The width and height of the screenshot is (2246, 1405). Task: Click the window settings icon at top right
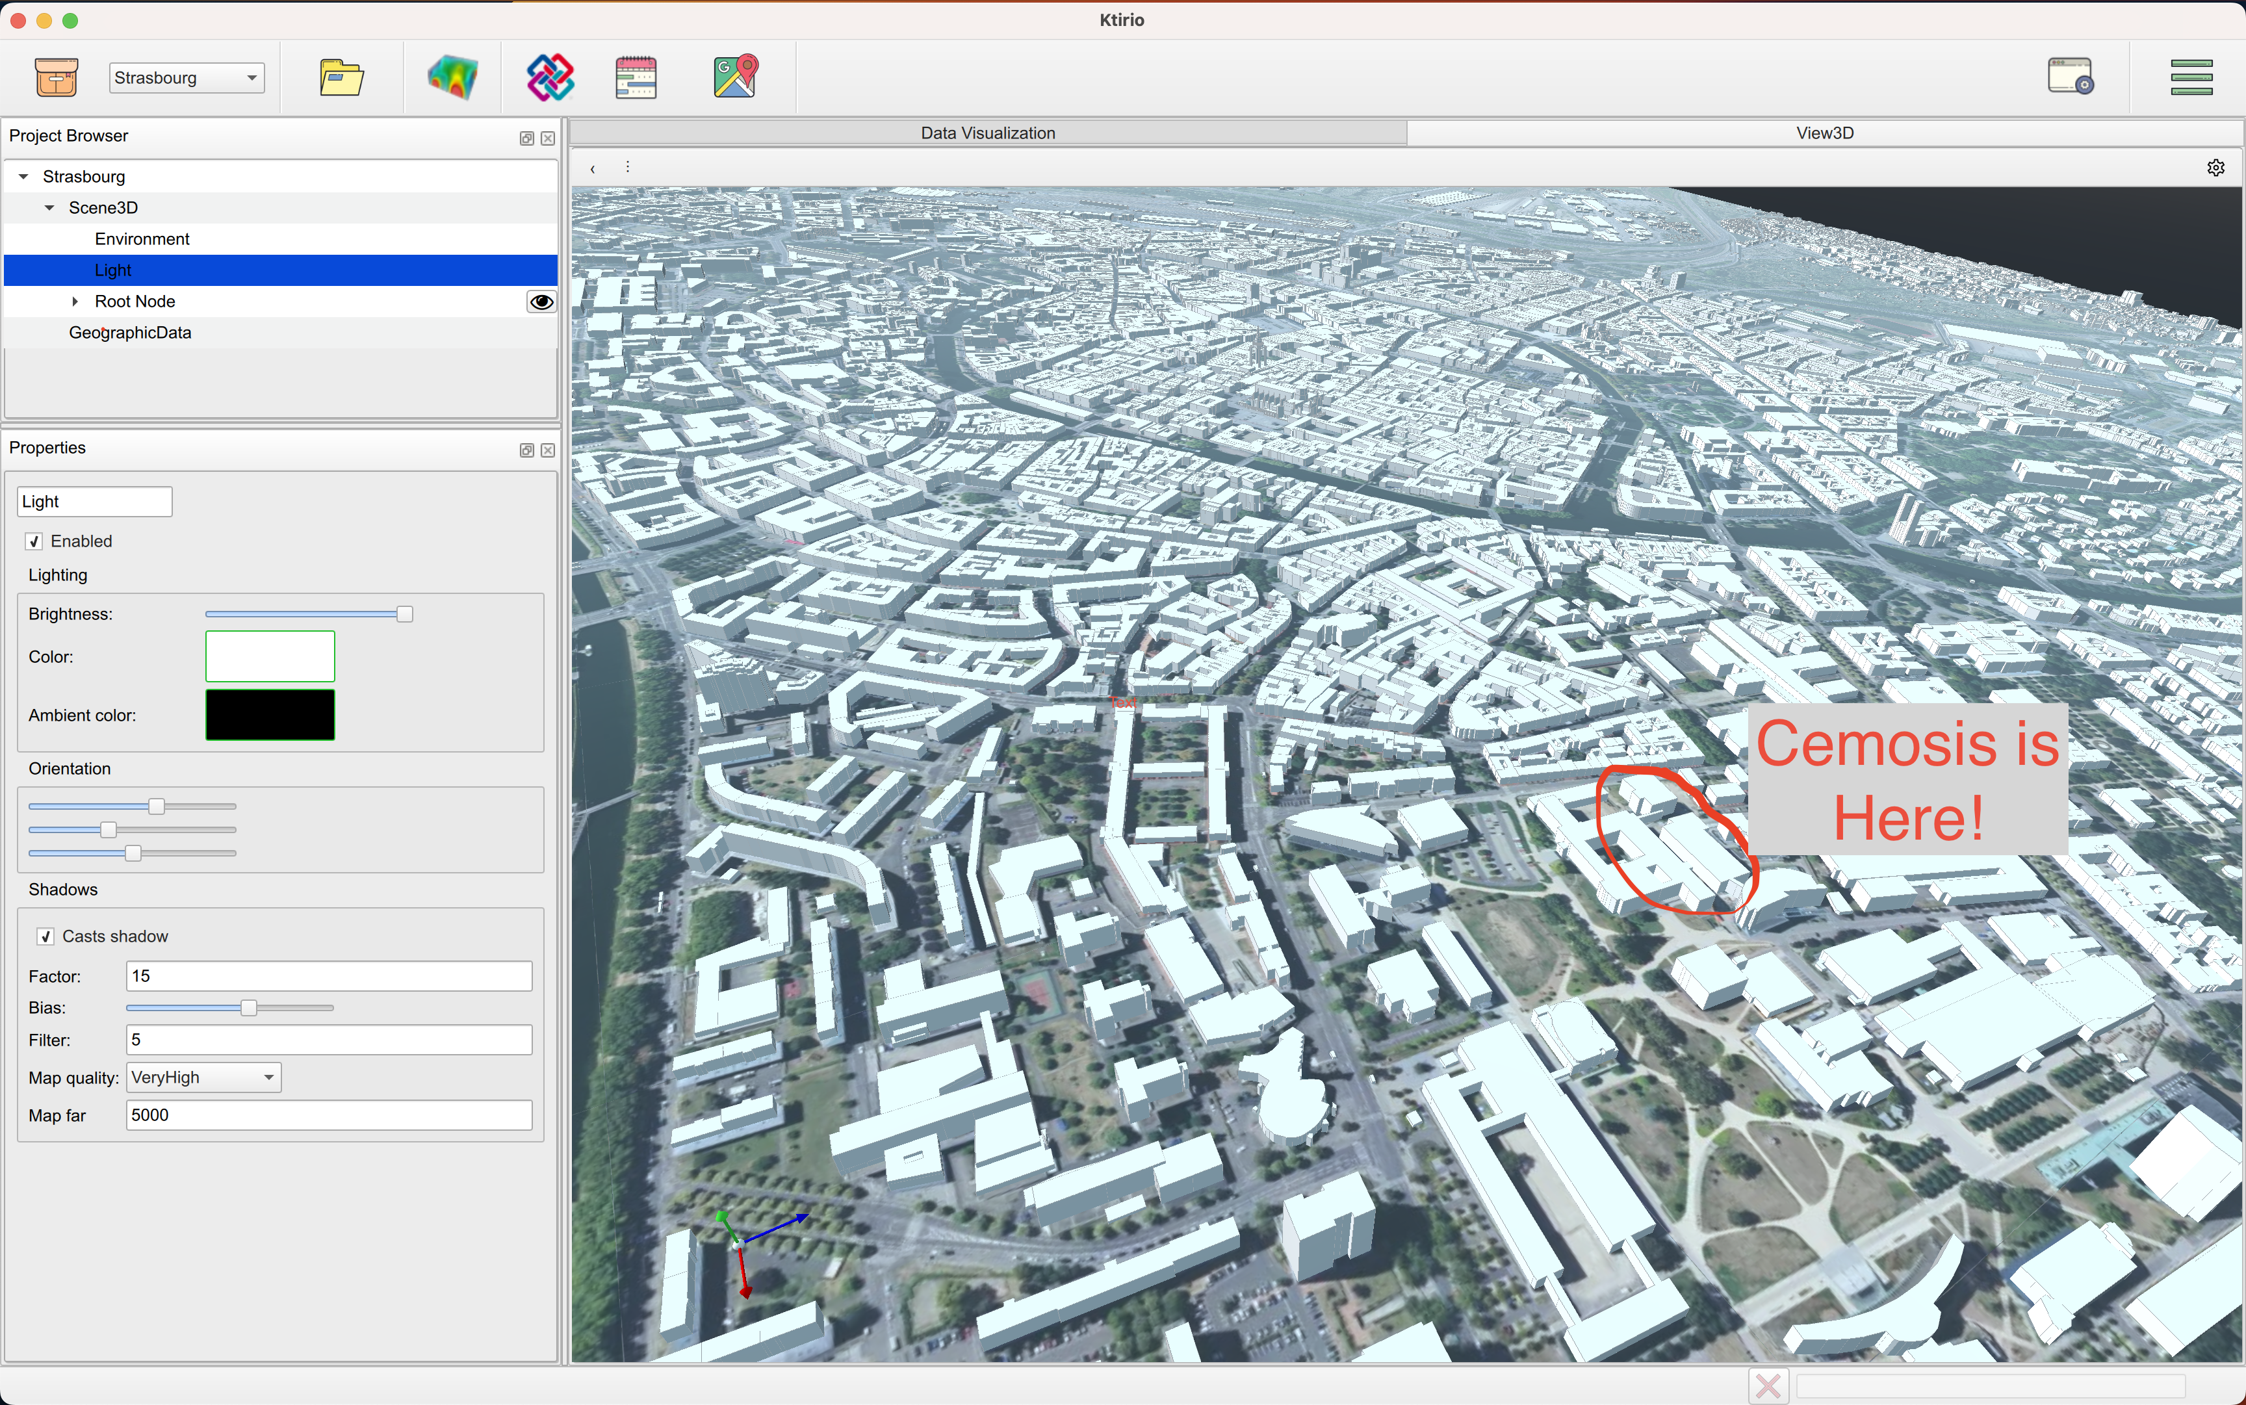coord(2071,76)
